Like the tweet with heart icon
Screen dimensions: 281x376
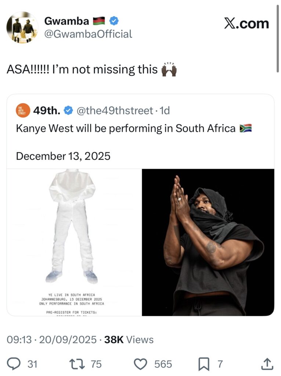coord(140,364)
